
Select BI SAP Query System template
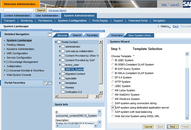coord(113,69)
